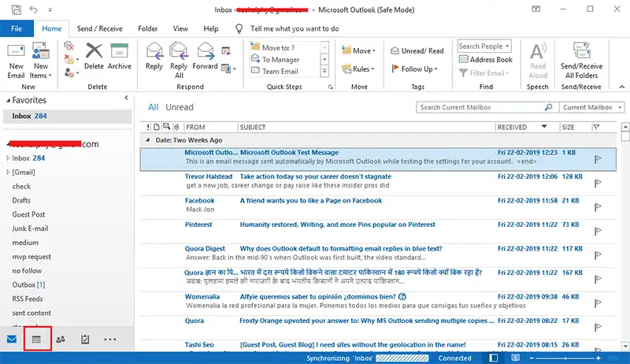The height and width of the screenshot is (364, 630).
Task: Switch to the Send / Receive tab
Action: click(100, 28)
